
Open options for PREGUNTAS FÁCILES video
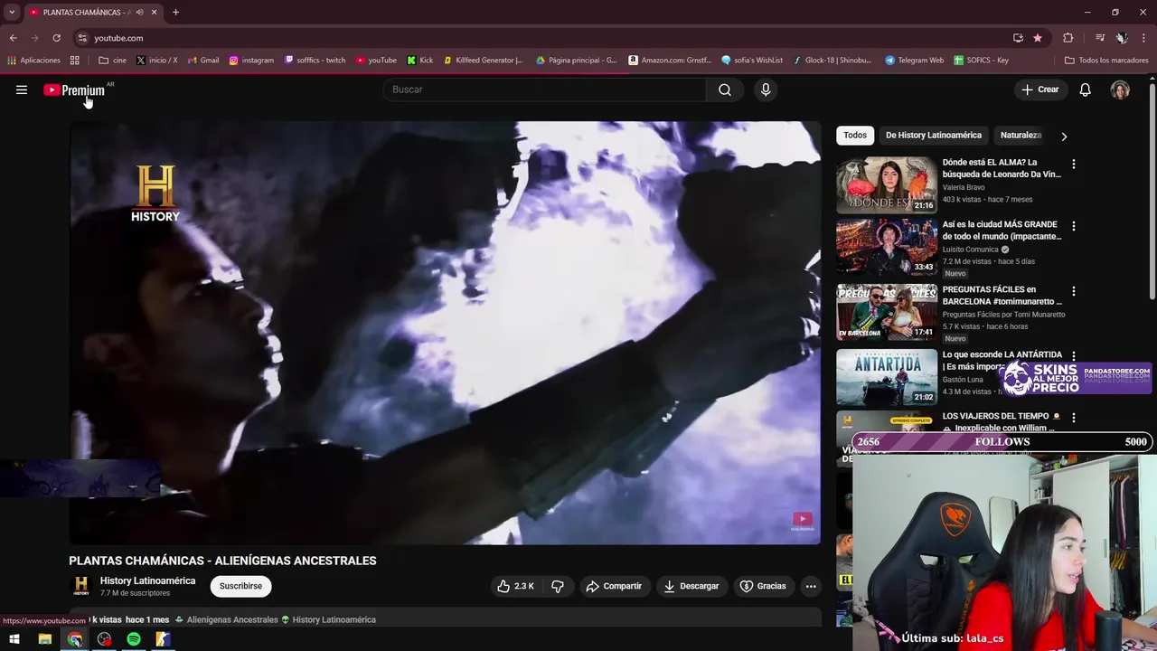point(1074,291)
